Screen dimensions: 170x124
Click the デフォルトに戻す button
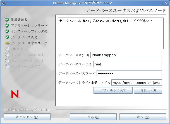point(113,90)
